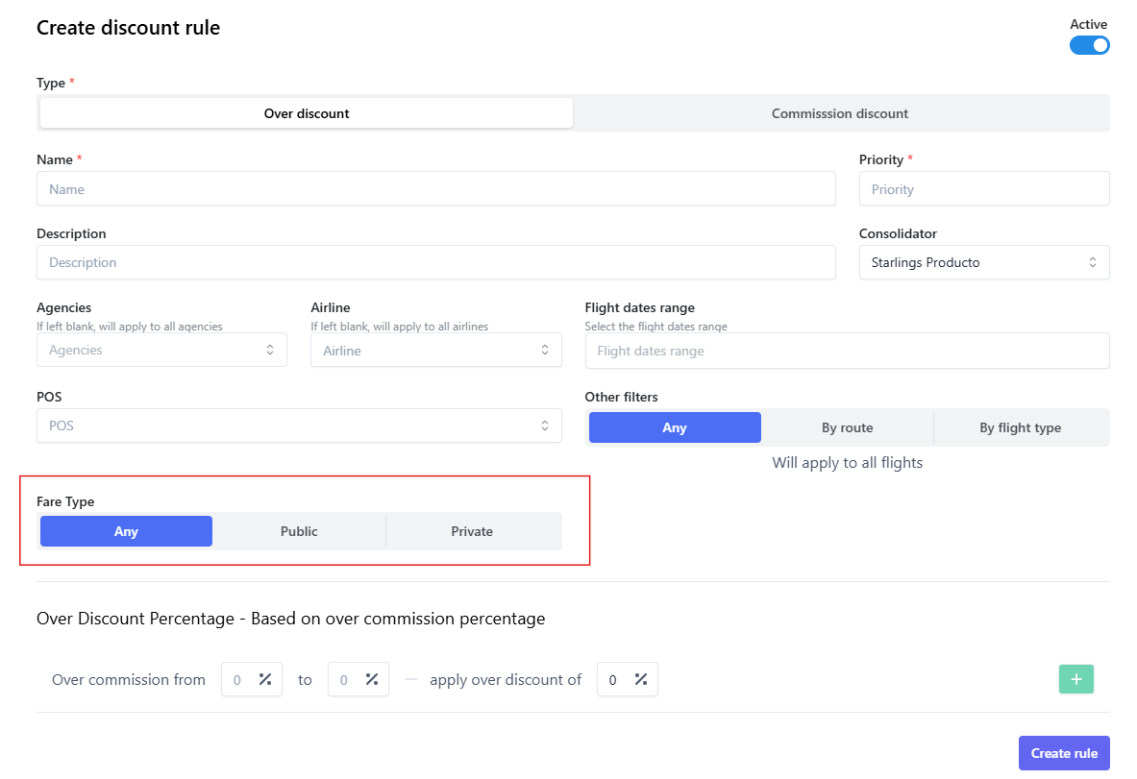This screenshot has height=779, width=1137.
Task: Switch to Commission discount type tab
Action: (x=839, y=113)
